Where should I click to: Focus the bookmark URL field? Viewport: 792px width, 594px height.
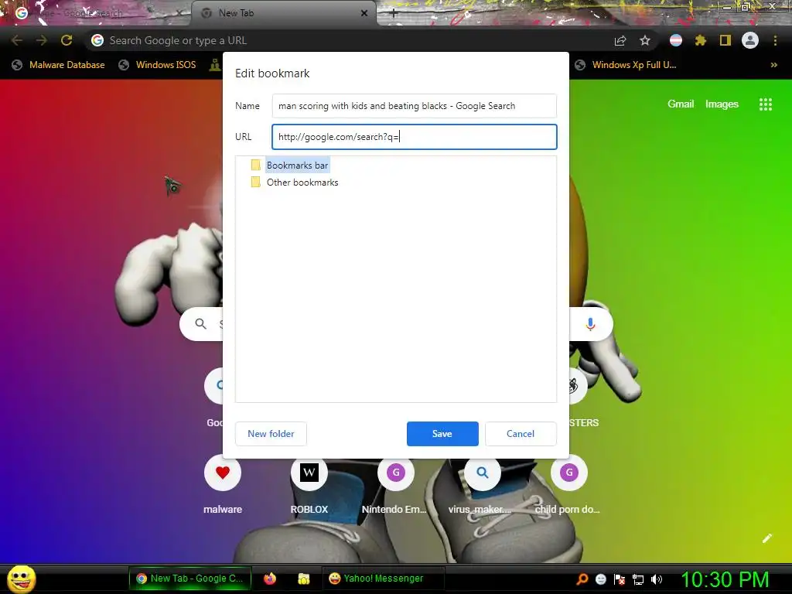click(415, 137)
